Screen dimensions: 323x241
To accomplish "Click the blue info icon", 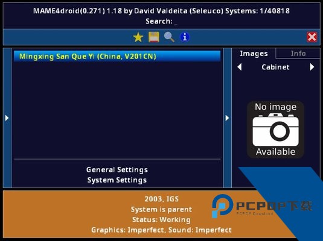I will 185,37.
